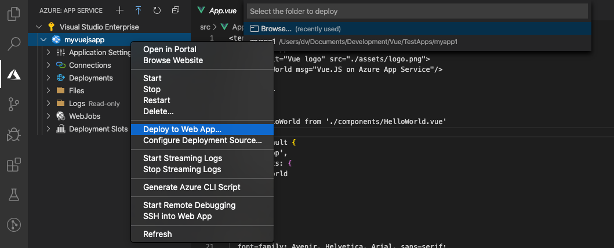Image resolution: width=614 pixels, height=248 pixels.
Task: Select Start Streaming Logs
Action: [x=202, y=158]
